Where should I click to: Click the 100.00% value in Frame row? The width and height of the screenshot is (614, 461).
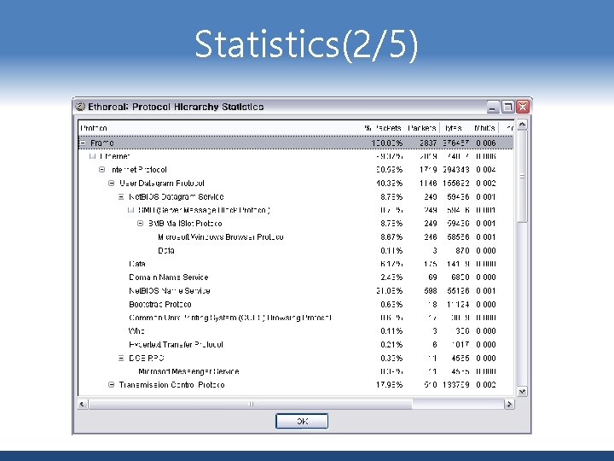[387, 143]
